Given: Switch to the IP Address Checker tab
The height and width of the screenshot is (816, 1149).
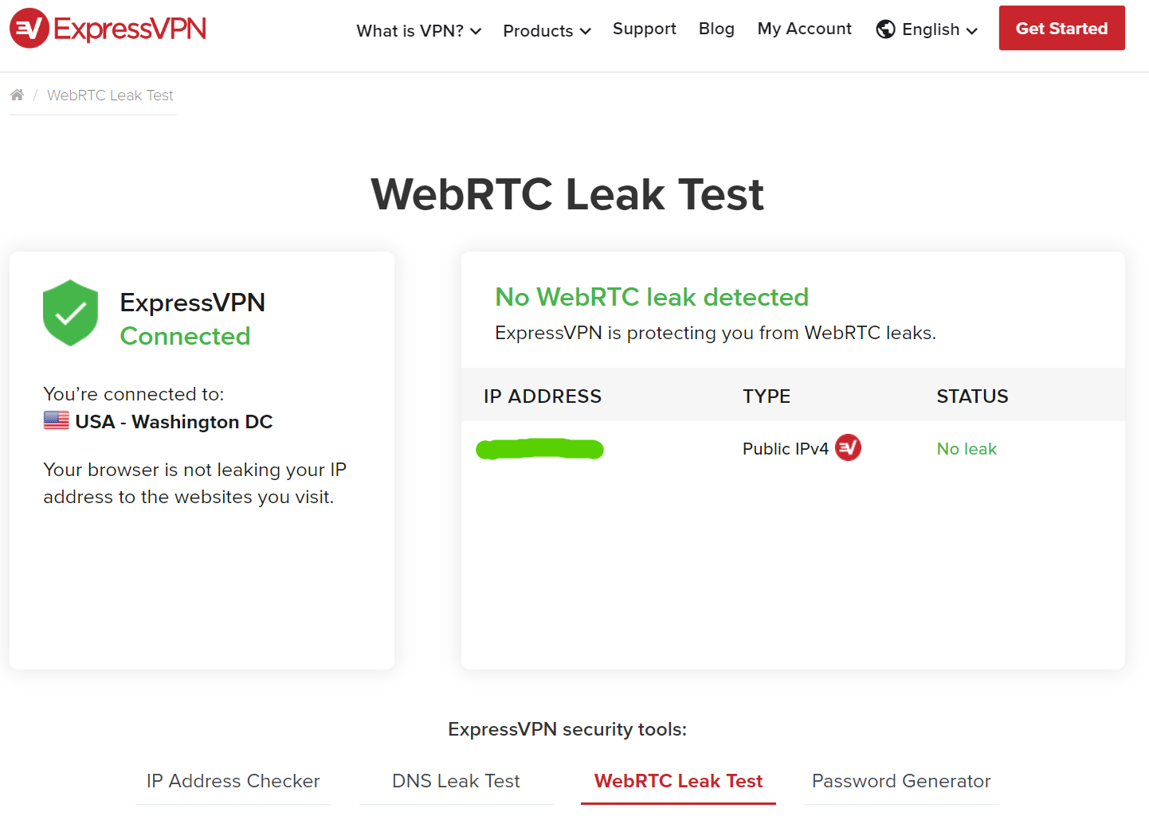Looking at the screenshot, I should 233,781.
